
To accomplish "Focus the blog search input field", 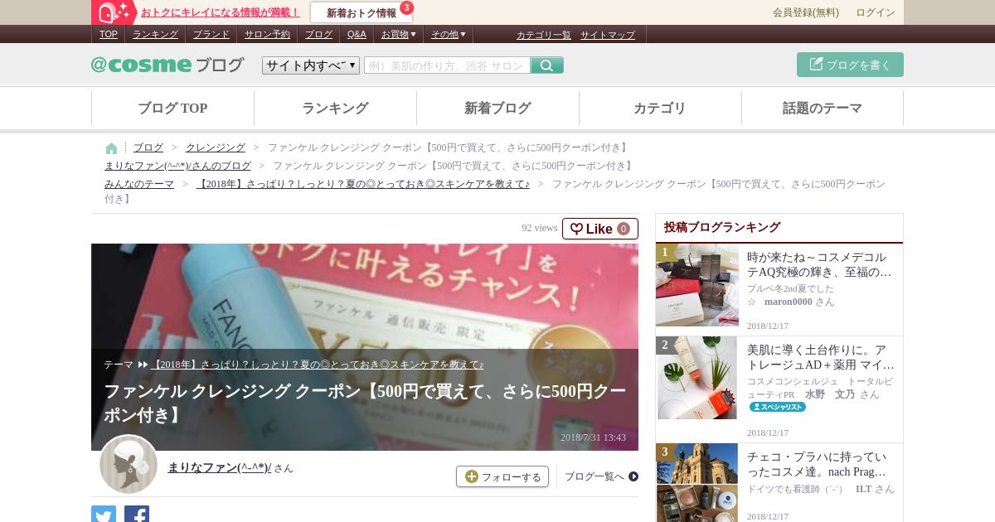I will click(447, 65).
